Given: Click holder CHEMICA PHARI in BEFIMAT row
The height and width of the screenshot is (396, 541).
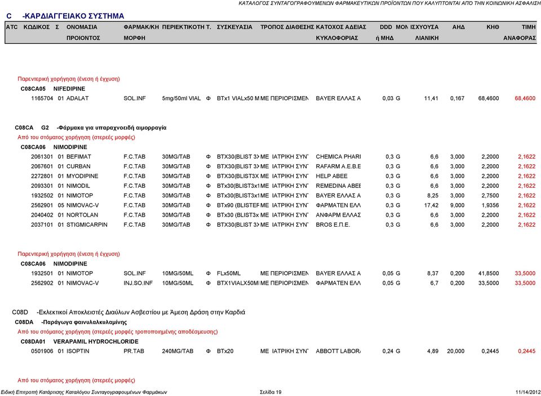Looking at the screenshot, I should (338, 156).
